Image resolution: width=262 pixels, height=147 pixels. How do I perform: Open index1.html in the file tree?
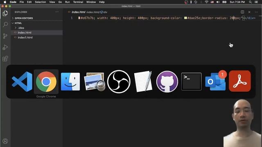tap(37, 38)
